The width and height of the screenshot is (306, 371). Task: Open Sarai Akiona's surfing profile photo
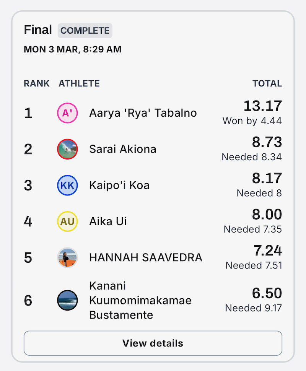point(67,149)
